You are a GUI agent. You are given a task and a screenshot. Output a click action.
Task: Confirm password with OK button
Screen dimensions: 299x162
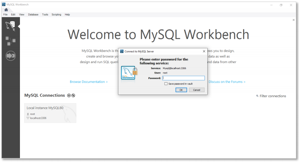(x=181, y=90)
